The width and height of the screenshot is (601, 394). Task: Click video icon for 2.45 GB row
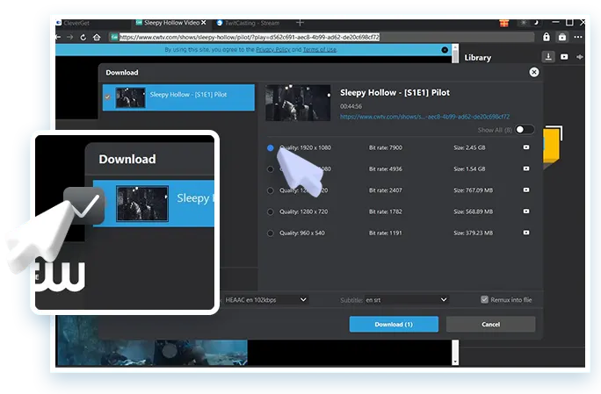[x=526, y=147]
